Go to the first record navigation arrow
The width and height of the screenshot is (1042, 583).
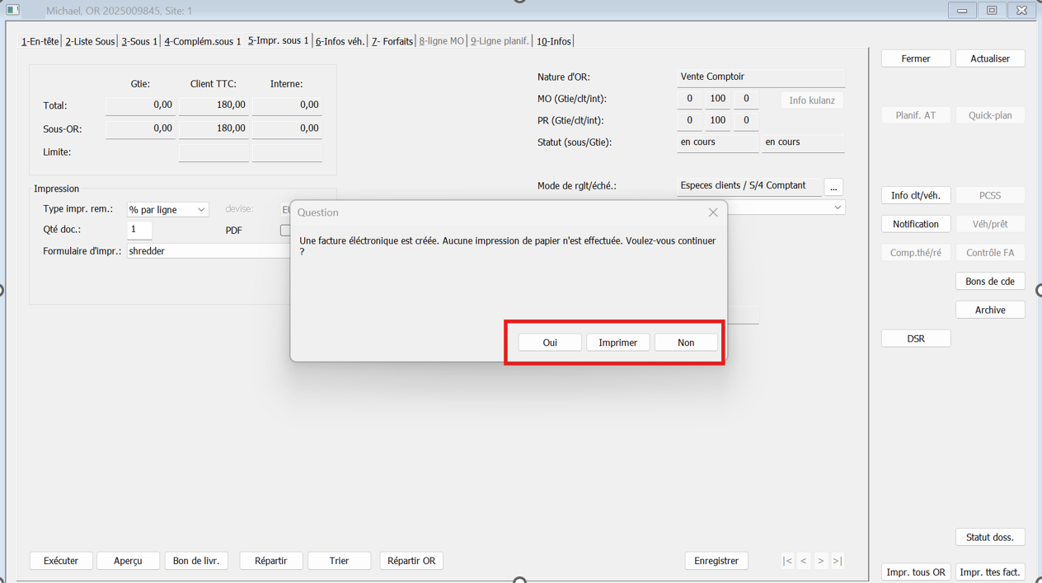click(787, 561)
